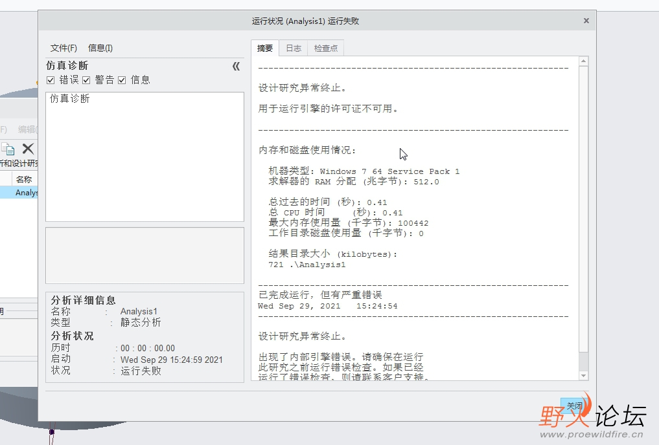Select the 仿真诊断 list entry
This screenshot has height=445, width=659.
tap(70, 98)
